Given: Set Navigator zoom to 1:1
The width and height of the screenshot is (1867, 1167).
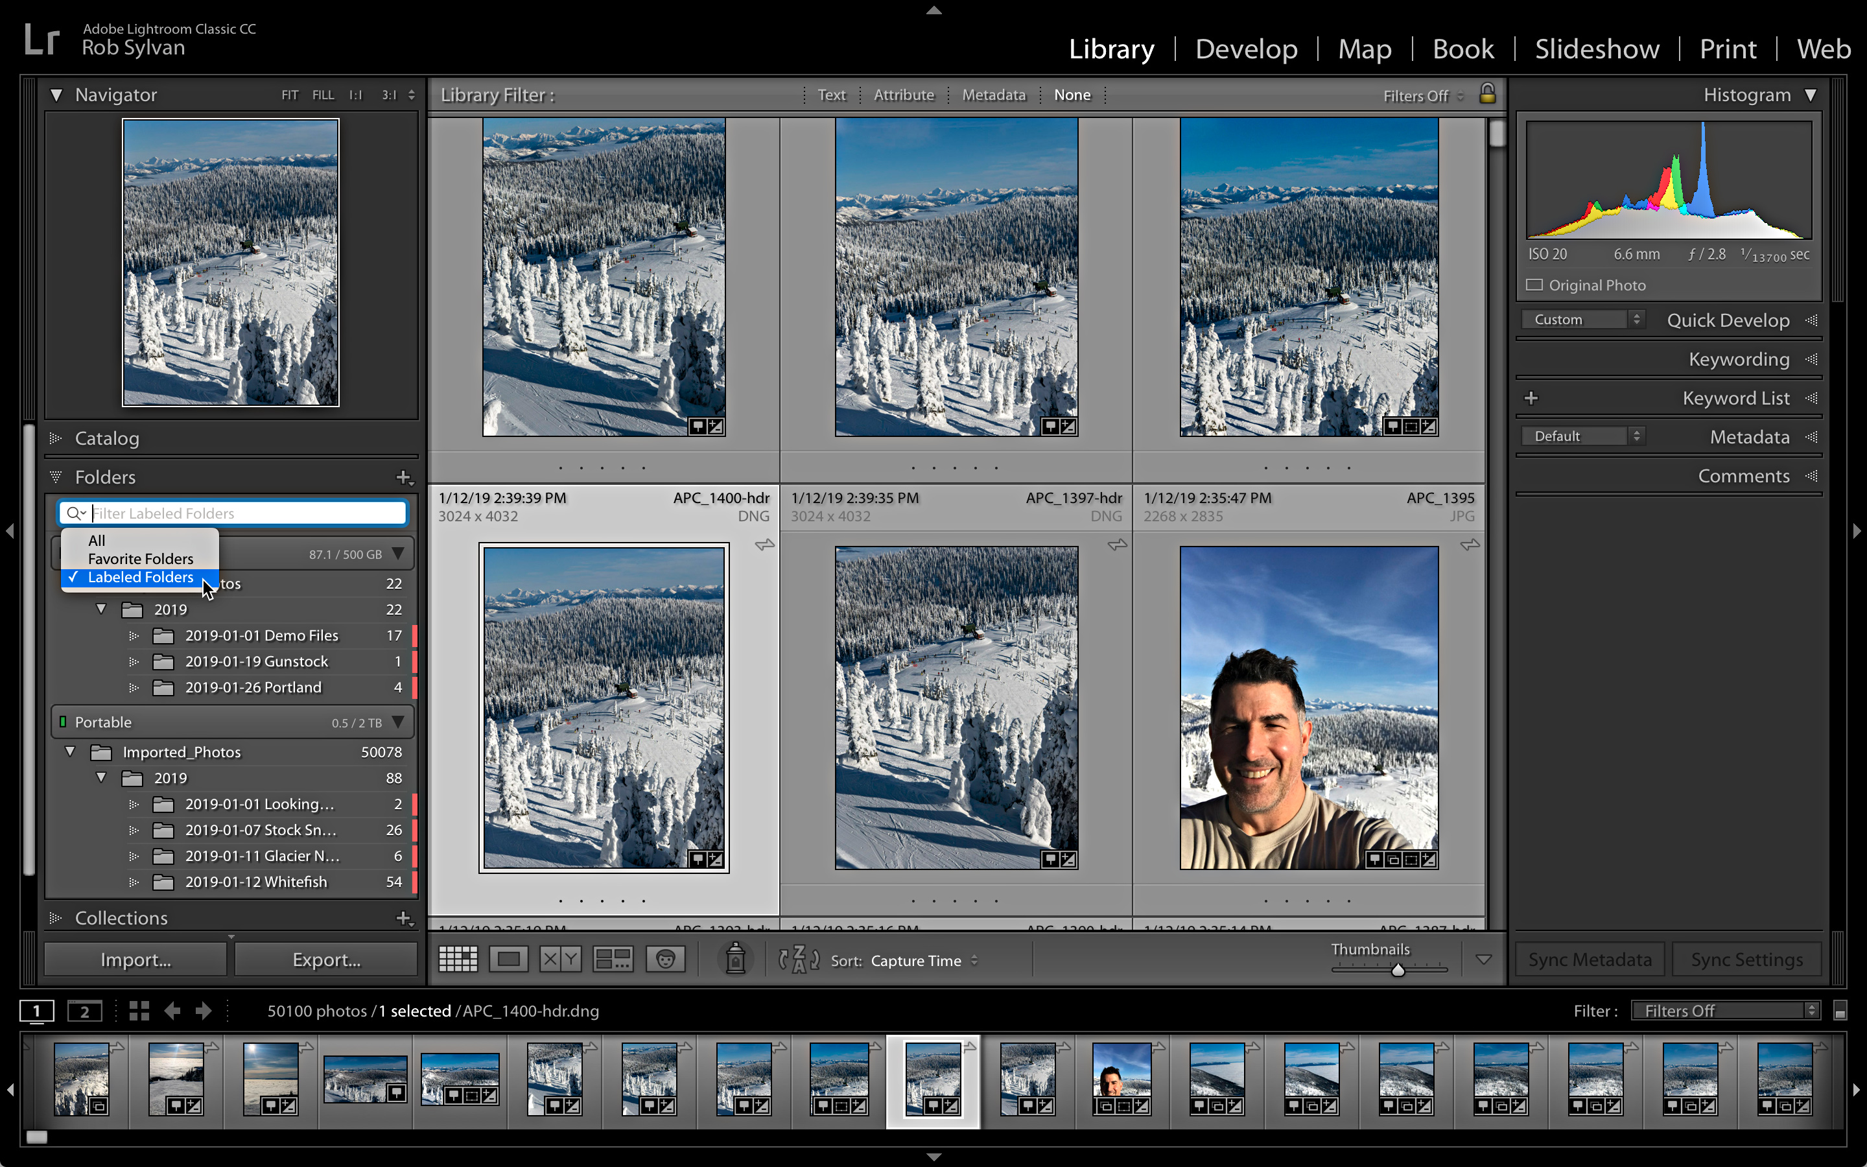Looking at the screenshot, I should (356, 95).
